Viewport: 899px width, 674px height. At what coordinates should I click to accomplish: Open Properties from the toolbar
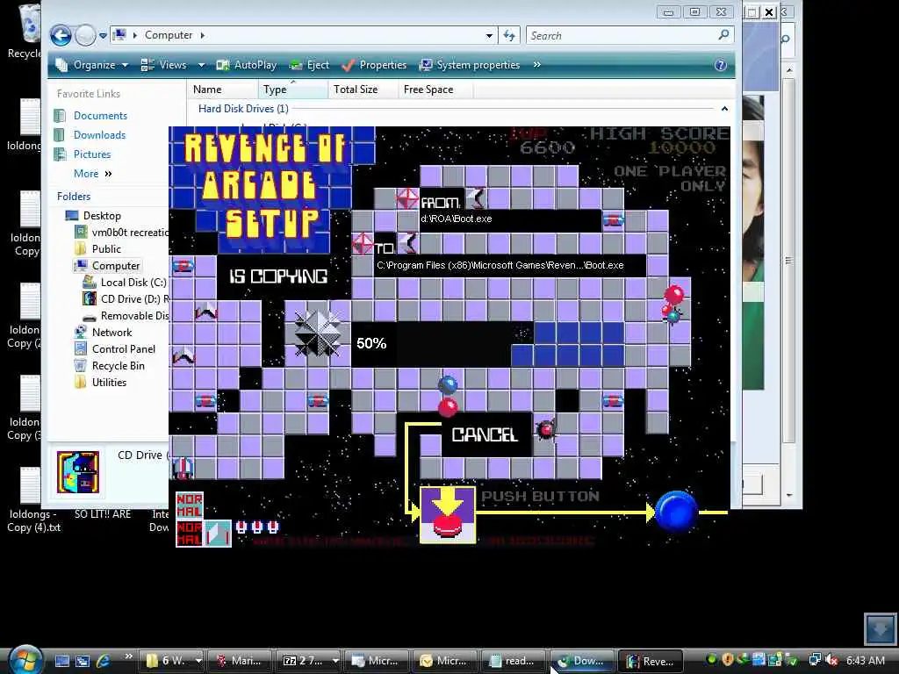point(374,65)
